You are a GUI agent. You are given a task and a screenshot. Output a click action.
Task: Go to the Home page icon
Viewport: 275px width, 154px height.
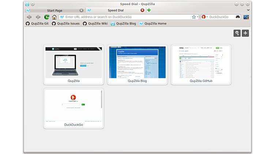click(54, 17)
